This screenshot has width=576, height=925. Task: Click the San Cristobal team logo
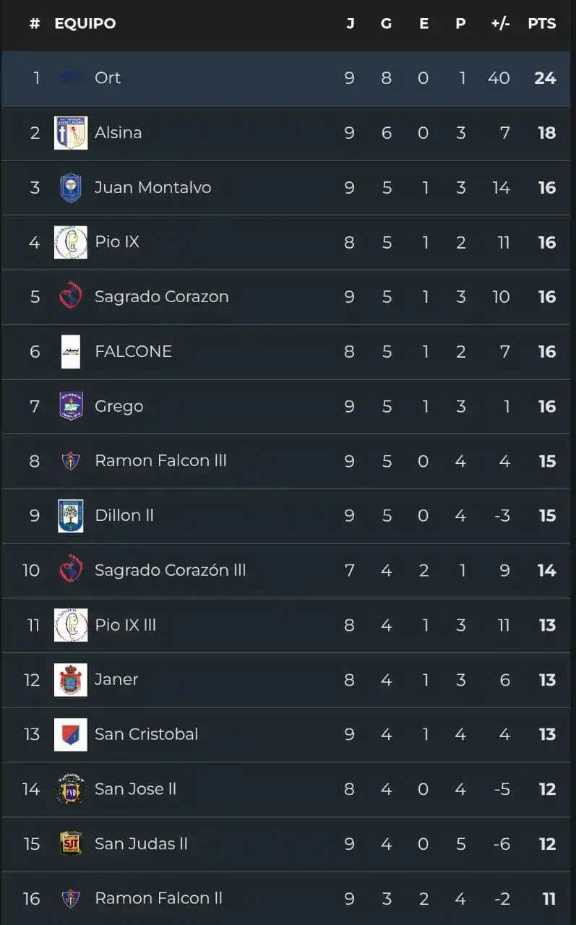(x=71, y=734)
